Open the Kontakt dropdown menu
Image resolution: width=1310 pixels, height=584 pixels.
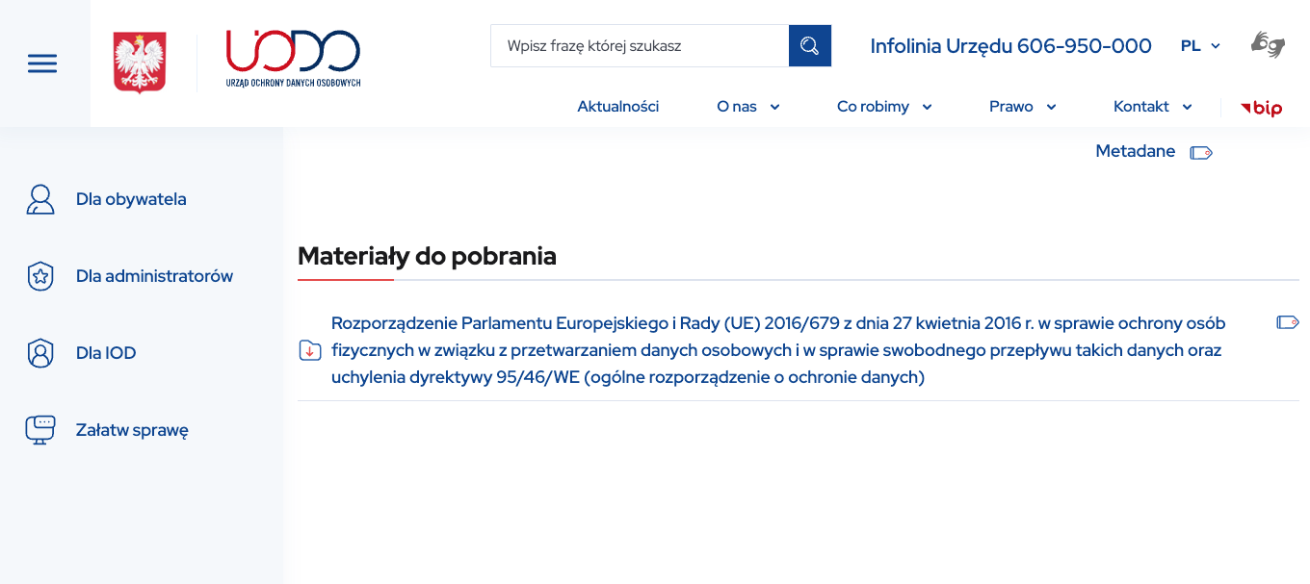(1152, 107)
